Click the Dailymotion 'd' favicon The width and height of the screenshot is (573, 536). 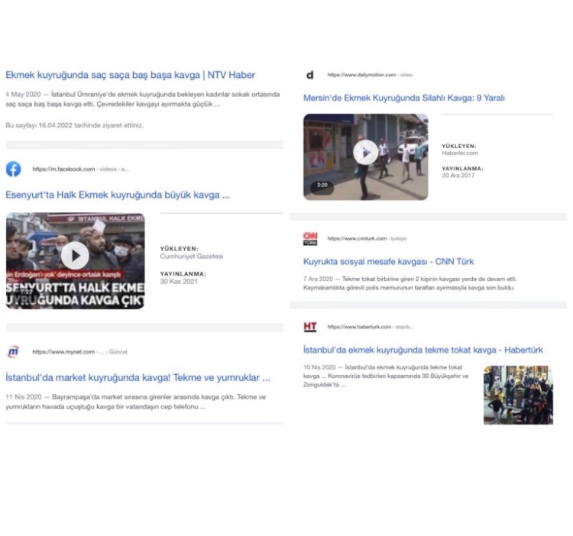(x=310, y=74)
